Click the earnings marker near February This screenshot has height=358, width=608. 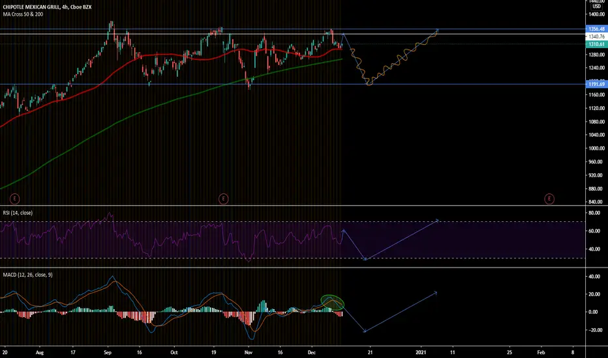(x=549, y=199)
